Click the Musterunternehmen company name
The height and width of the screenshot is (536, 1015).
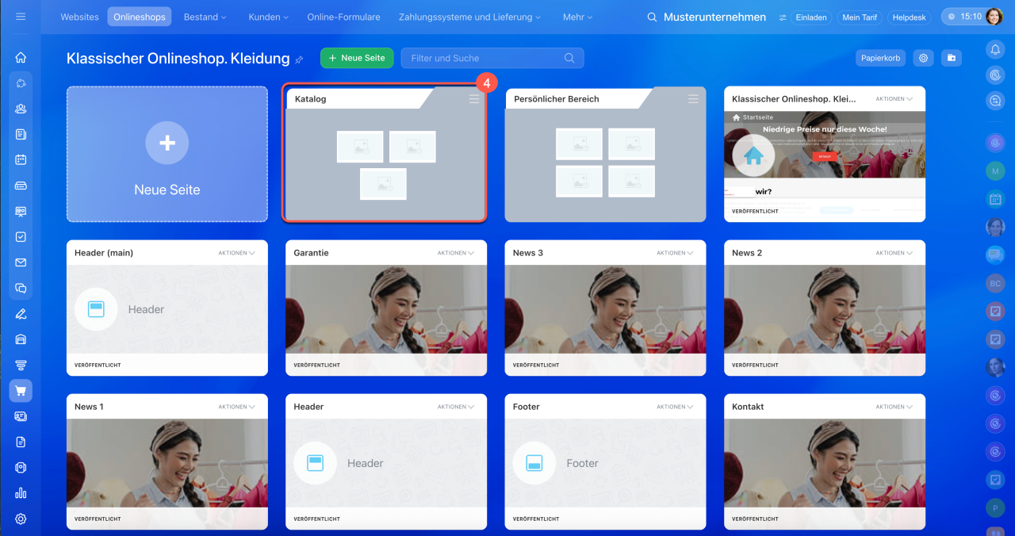[x=714, y=17]
